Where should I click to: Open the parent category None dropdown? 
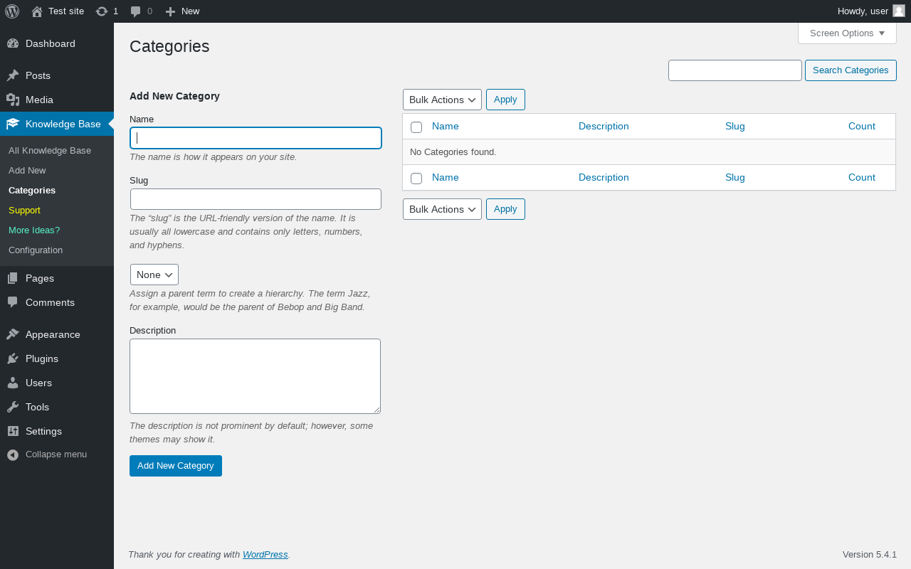click(x=154, y=275)
